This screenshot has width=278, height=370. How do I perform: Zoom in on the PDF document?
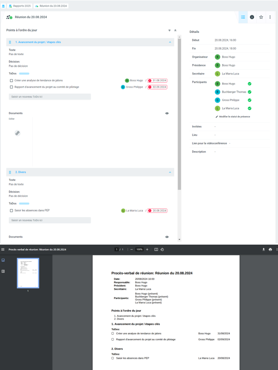[147, 249]
